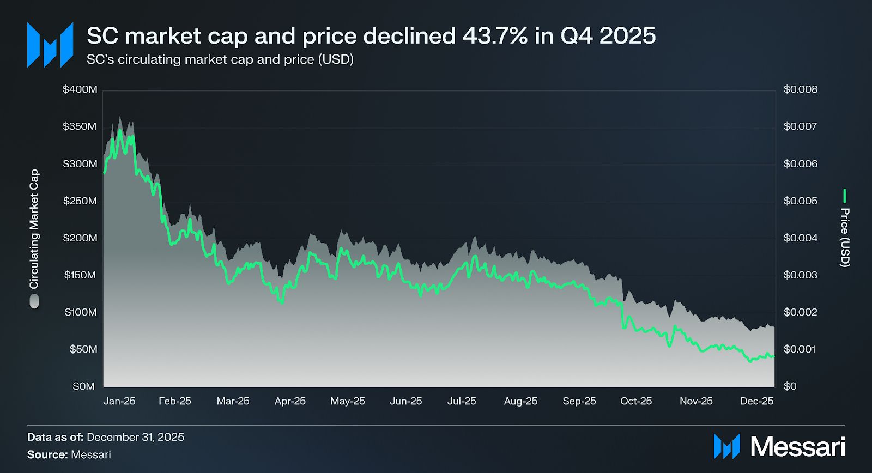Click the Jan-25 x-axis label

coord(119,401)
